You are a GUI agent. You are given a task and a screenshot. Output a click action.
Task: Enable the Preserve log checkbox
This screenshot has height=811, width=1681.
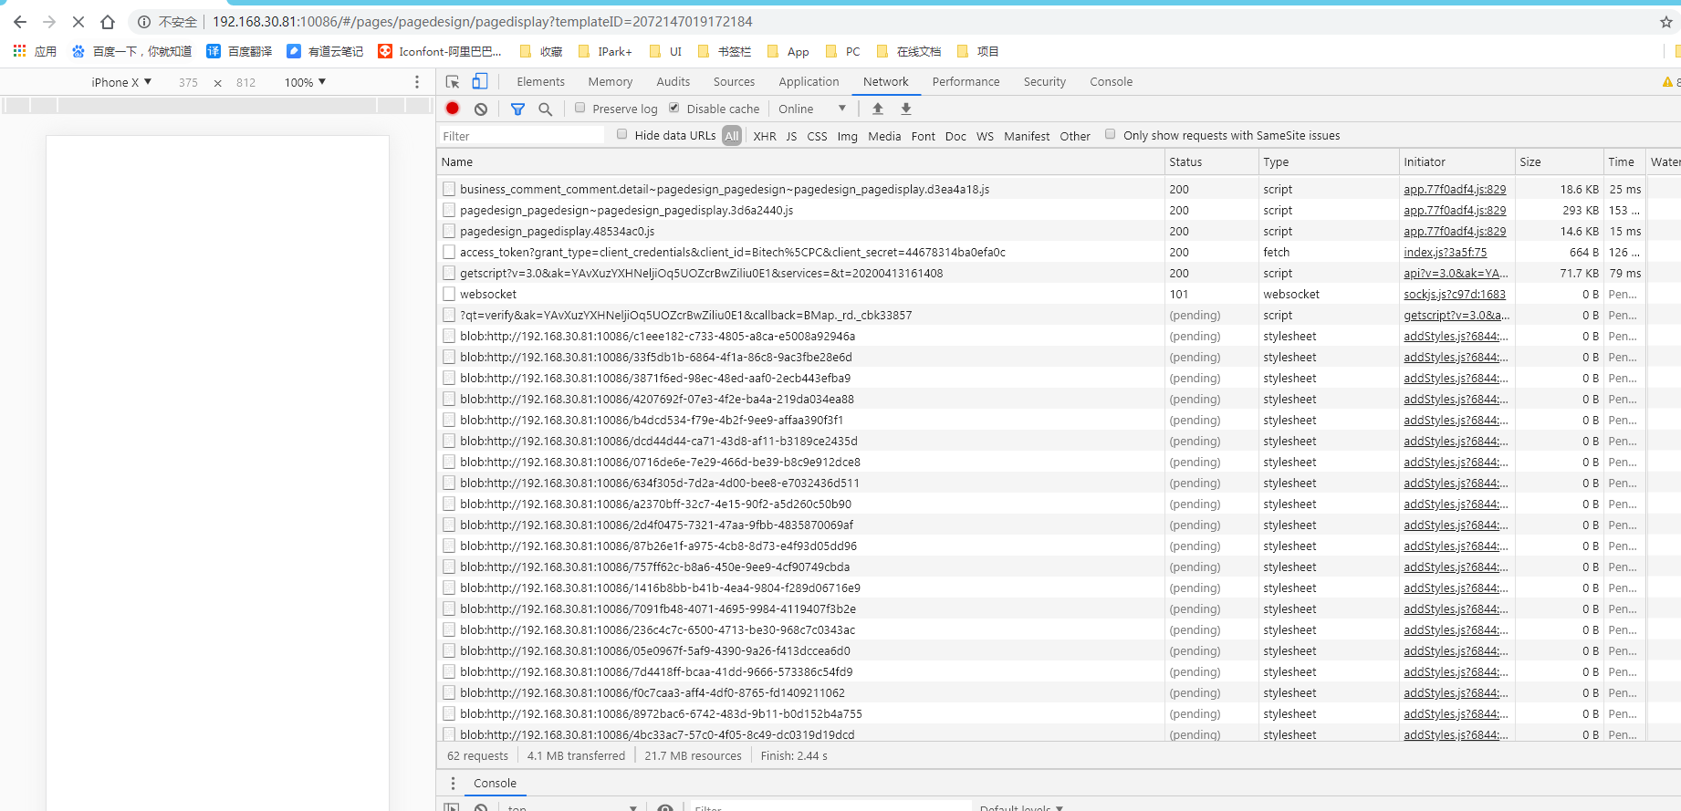point(579,108)
